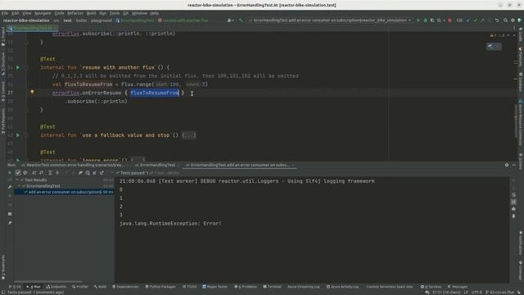Open profiler run dropdown arrow
This screenshot has width=524, height=295.
click(444, 20)
